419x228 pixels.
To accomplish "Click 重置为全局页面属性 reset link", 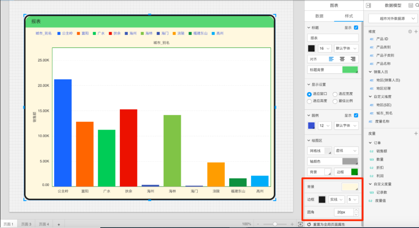I will [329, 224].
